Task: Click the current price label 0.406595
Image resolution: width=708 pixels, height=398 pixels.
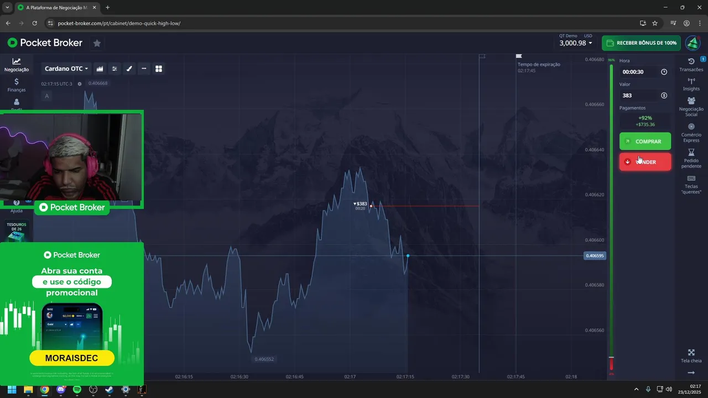Action: point(595,256)
